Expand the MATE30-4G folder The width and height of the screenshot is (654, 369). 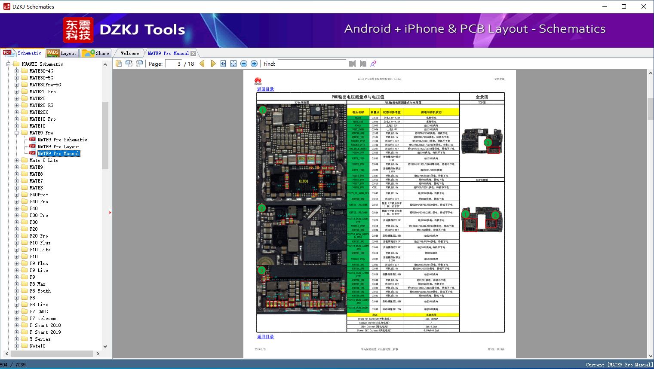coord(16,71)
